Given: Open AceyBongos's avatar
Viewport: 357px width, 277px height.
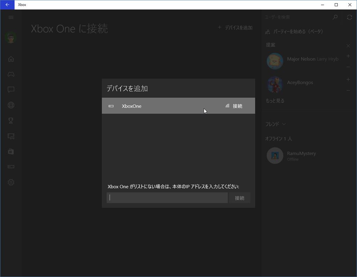Looking at the screenshot, I should (x=275, y=85).
